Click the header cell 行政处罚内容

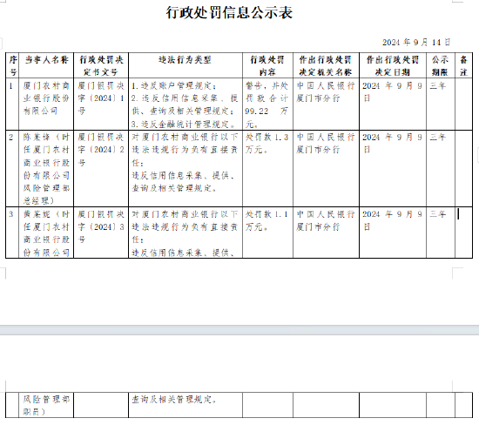(267, 65)
